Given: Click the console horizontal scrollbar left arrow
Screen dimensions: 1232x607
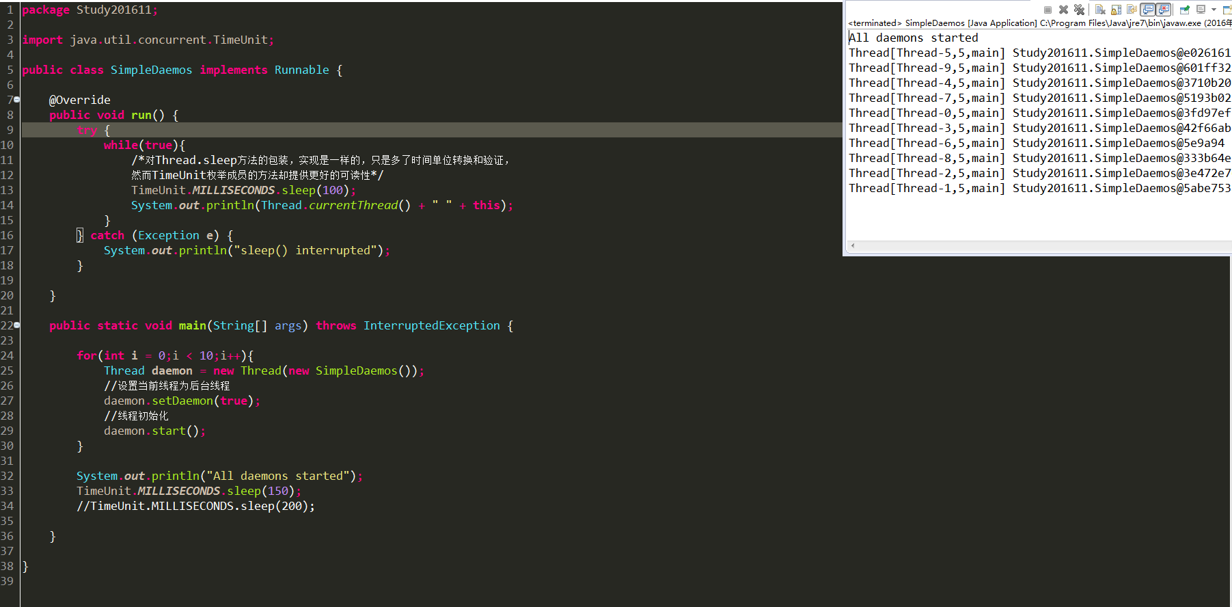Looking at the screenshot, I should pyautogui.click(x=853, y=245).
